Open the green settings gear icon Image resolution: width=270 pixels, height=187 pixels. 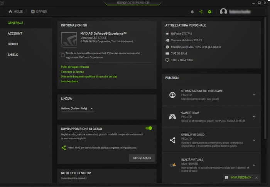point(209,12)
